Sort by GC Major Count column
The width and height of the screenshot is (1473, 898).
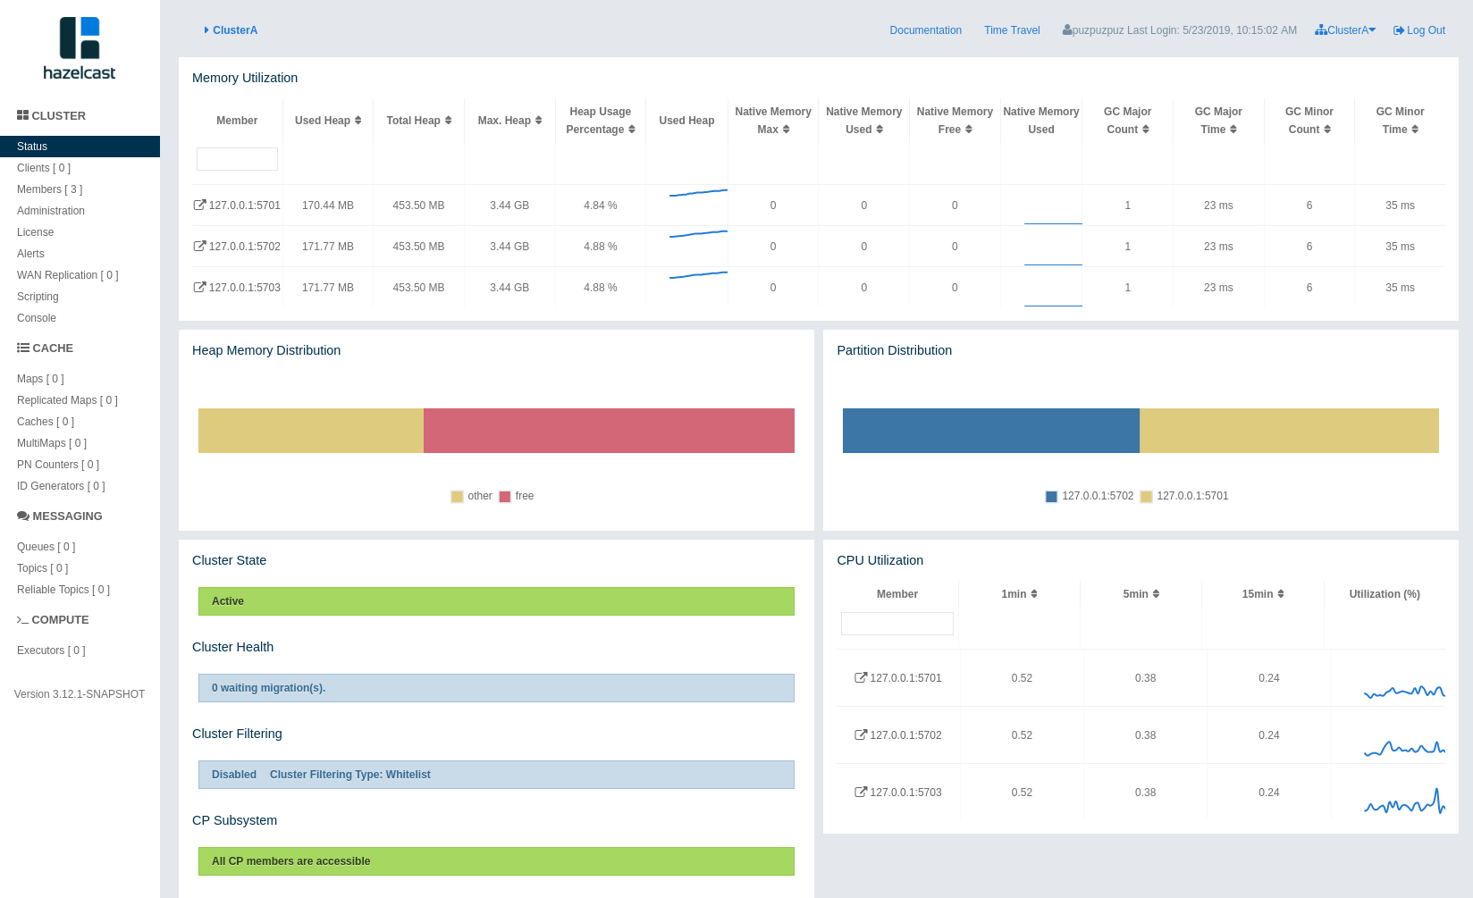1145,130
